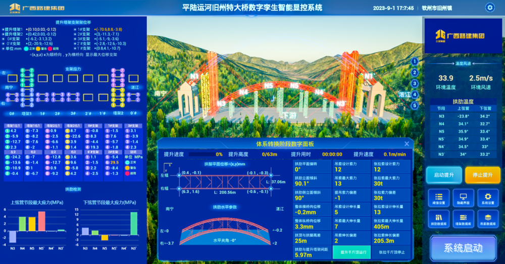Select view number 1 circle button
505x264 pixels.
(415, 61)
